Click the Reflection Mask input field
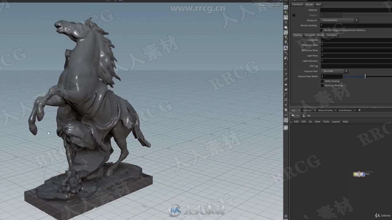The width and height of the screenshot is (392, 220). click(x=356, y=45)
